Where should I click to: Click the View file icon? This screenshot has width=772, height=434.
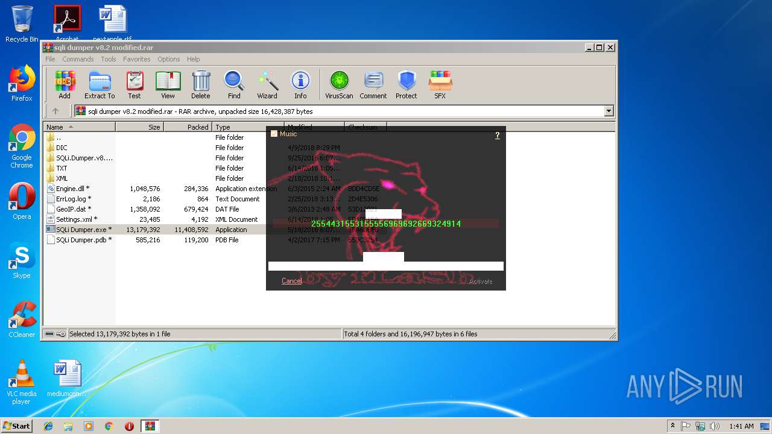[x=168, y=85]
